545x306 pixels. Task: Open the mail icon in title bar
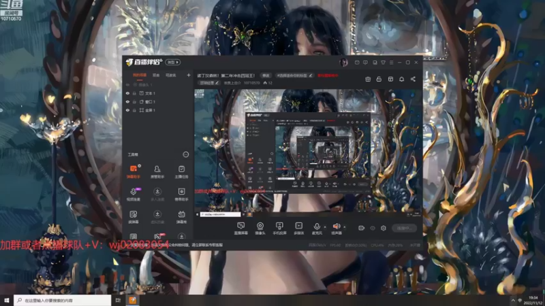(x=357, y=63)
